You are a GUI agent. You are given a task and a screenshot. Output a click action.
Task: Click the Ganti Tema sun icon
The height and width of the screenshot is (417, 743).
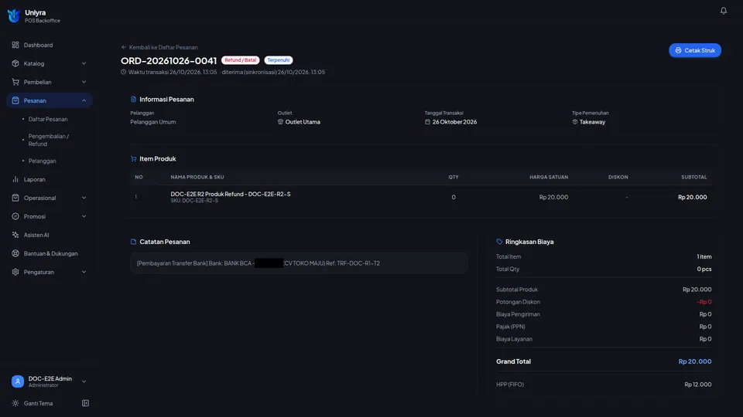click(15, 403)
